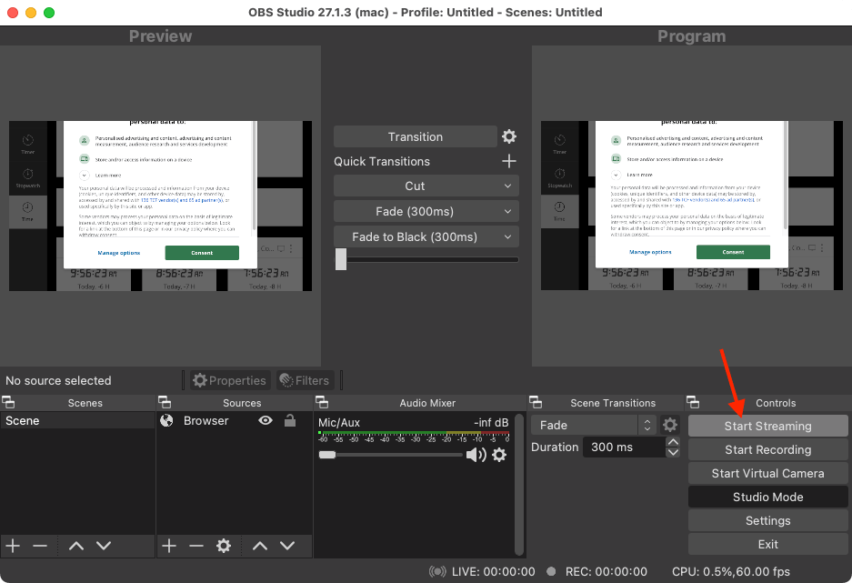The image size is (852, 583).
Task: Click the "No source selected" label
Action: point(58,380)
